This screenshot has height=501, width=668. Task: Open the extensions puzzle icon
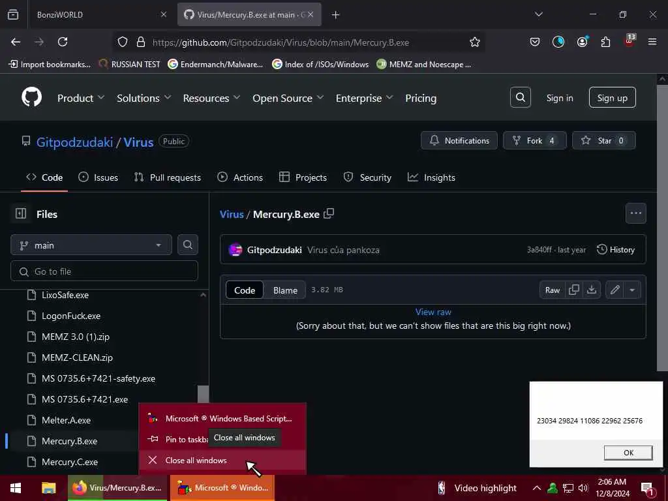tap(605, 42)
